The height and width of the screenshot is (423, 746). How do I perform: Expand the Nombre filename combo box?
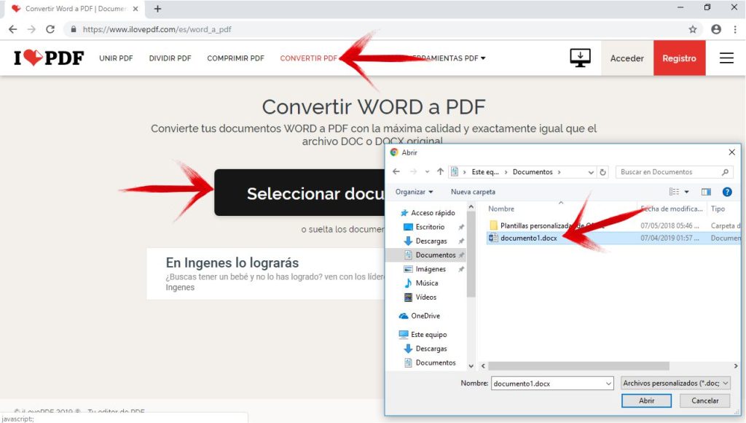click(x=609, y=383)
